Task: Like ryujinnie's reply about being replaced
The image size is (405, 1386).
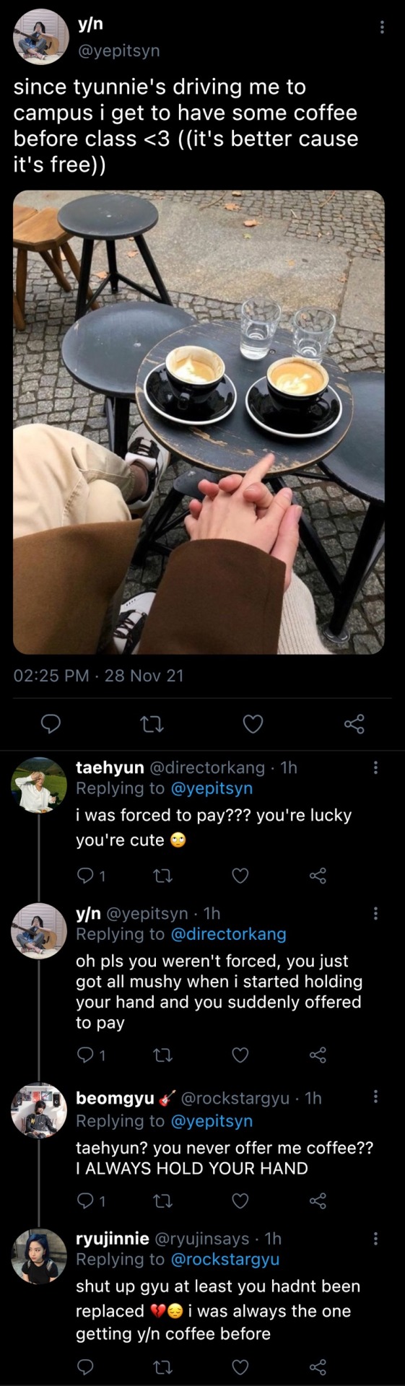Action: click(x=240, y=1367)
